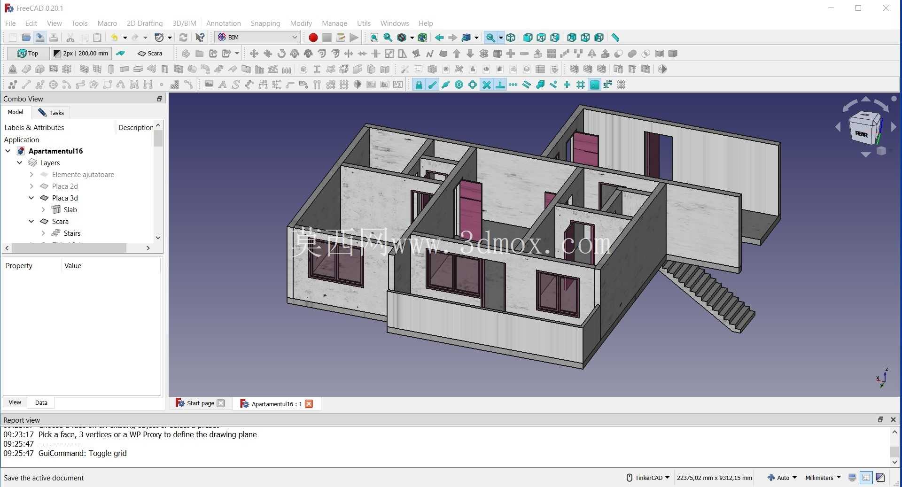The image size is (902, 487).
Task: Open the Millimeters units dropdown
Action: (x=823, y=478)
